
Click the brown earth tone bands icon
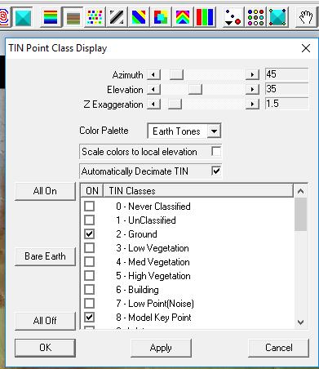[x=73, y=17]
